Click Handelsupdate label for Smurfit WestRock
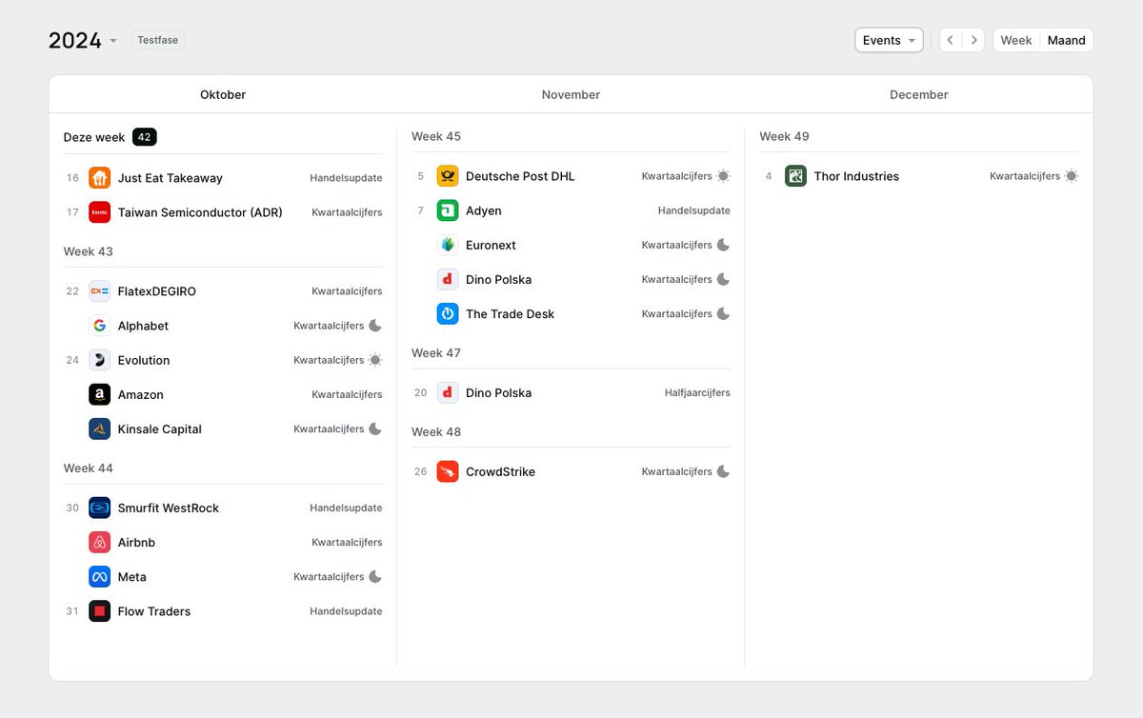This screenshot has height=718, width=1143. pyautogui.click(x=346, y=508)
